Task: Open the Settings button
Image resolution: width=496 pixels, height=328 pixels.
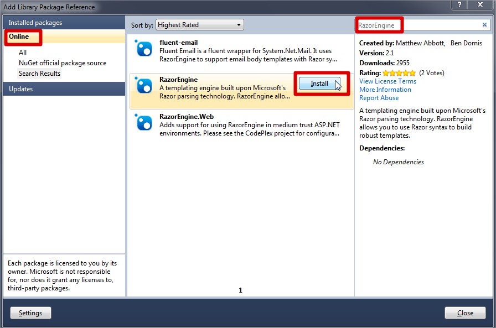Action: tap(30, 313)
